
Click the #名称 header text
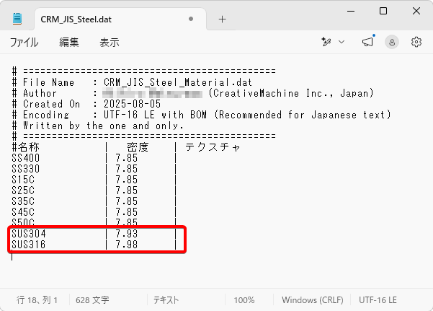pyautogui.click(x=26, y=147)
